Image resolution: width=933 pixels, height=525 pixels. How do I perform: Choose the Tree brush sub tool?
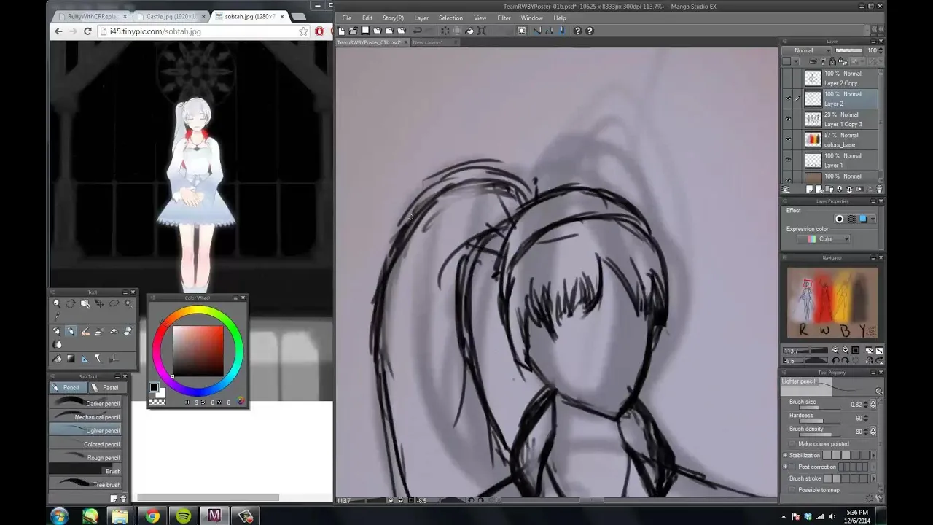pos(86,484)
